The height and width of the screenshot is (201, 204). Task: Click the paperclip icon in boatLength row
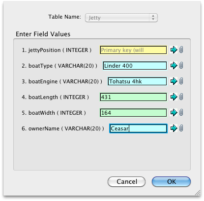pos(181,97)
